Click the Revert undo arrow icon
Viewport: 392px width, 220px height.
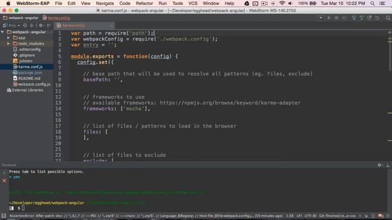pyautogui.click(x=377, y=18)
